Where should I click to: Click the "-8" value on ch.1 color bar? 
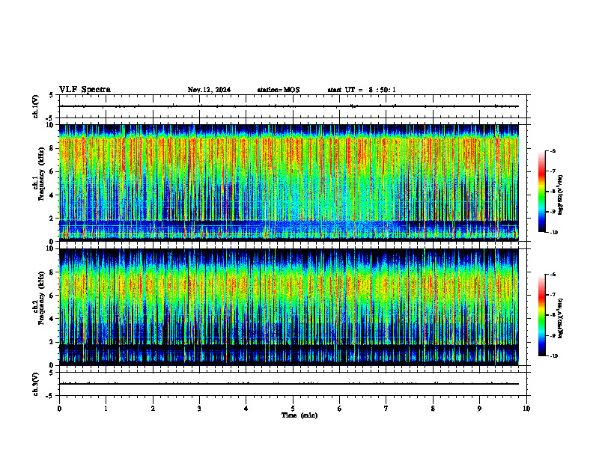(x=553, y=192)
